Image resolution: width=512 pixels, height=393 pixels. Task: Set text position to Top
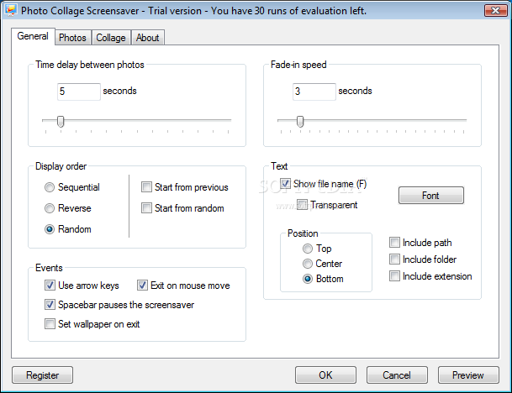point(307,249)
